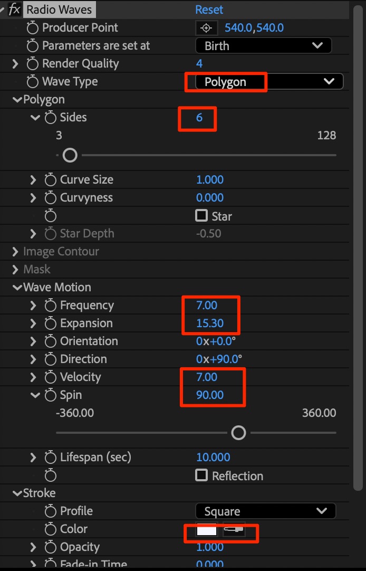Screen dimensions: 366x571
Task: Click the Color eyedropper icon
Action: point(233,530)
